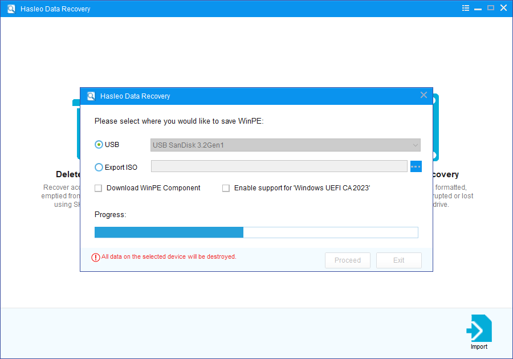
Task: Open the hamburger menu in the title bar
Action: [465, 8]
